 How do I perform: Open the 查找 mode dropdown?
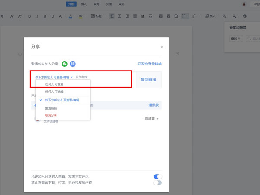pos(236,39)
